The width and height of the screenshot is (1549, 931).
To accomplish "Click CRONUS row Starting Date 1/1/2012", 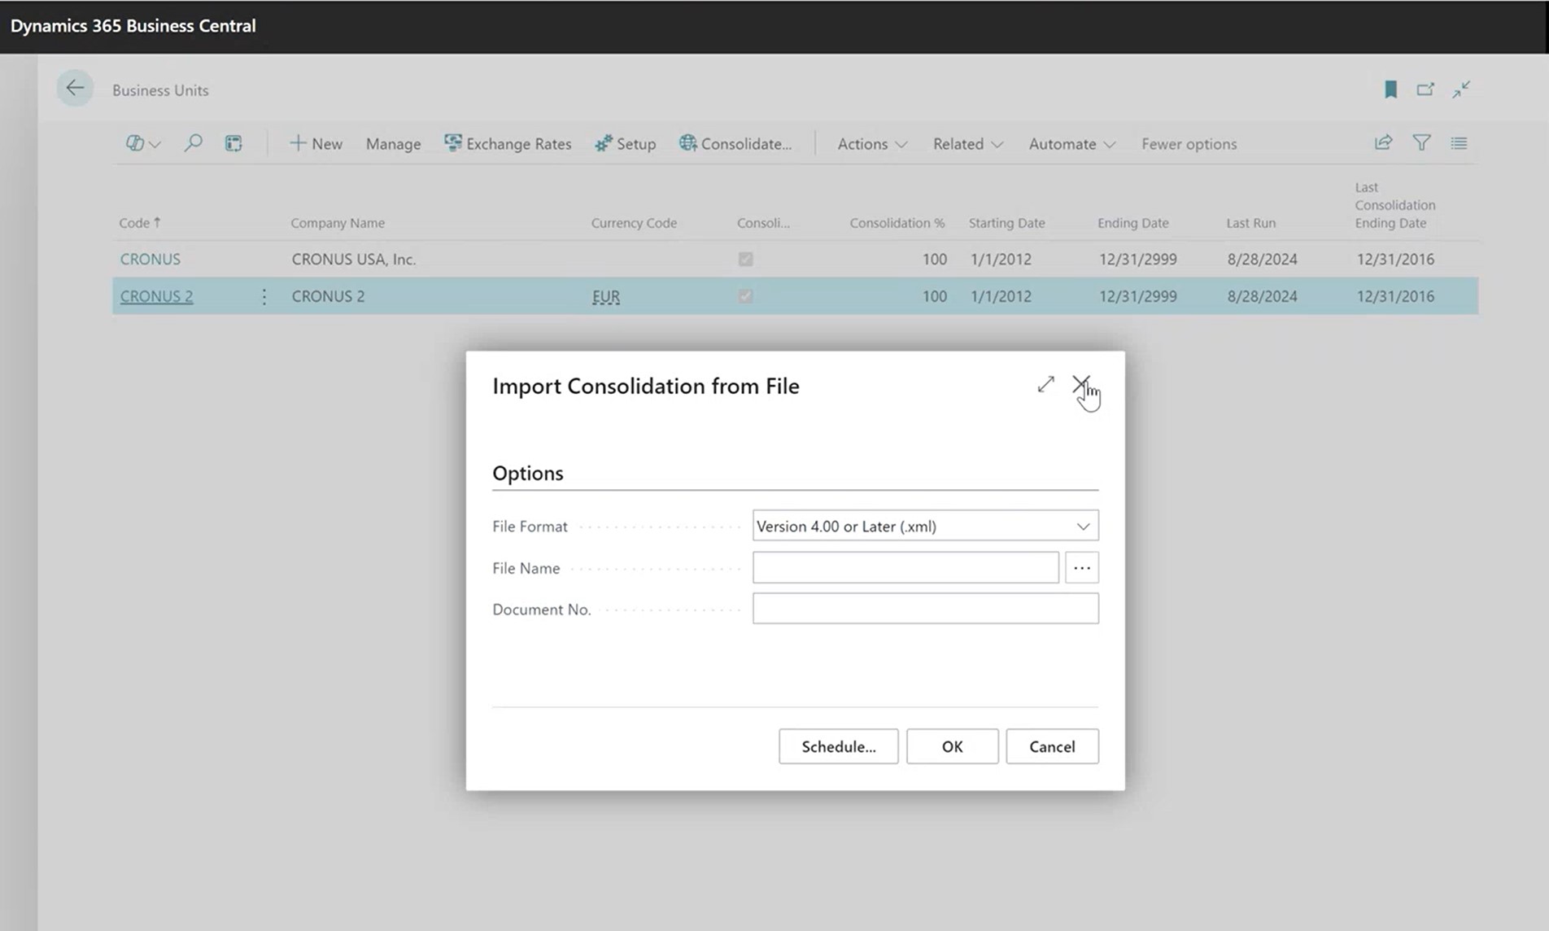I will tap(1001, 259).
